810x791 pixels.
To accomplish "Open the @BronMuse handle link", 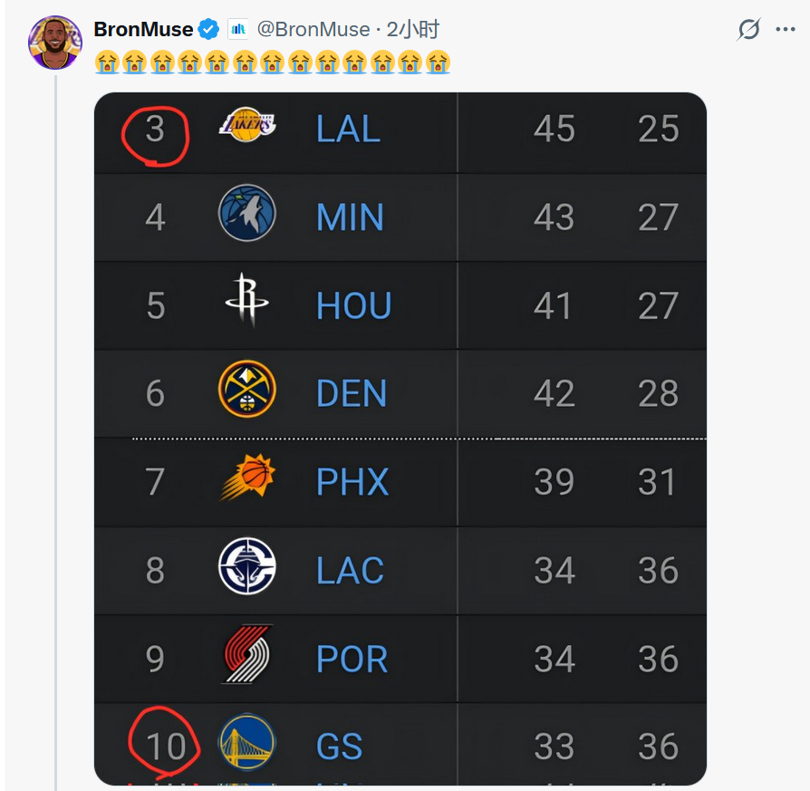I will click(x=313, y=30).
